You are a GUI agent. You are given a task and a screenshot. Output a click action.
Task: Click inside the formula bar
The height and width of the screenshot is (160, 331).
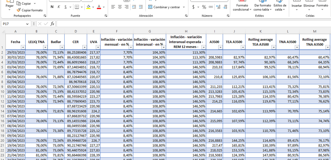[193, 24]
